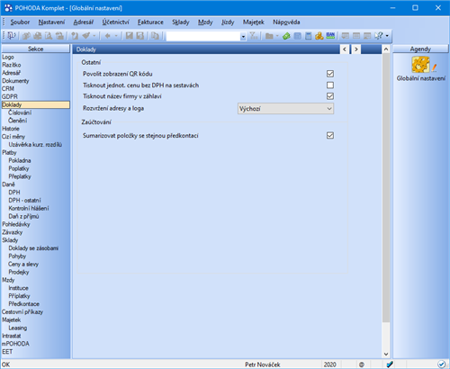Click the gray folder icon in toolbar
The width and height of the screenshot is (450, 369).
tap(269, 36)
